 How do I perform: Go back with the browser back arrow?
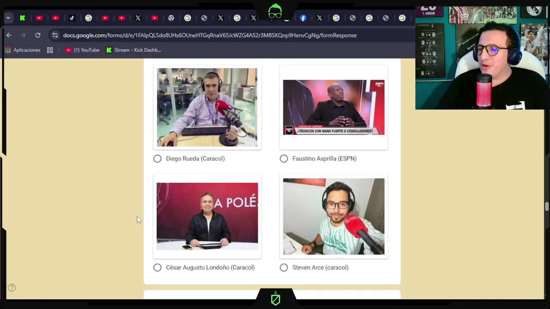9,35
